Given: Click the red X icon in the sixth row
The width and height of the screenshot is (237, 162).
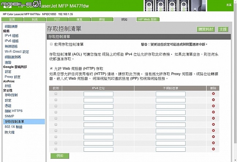Looking at the screenshot, I should point(213,124).
